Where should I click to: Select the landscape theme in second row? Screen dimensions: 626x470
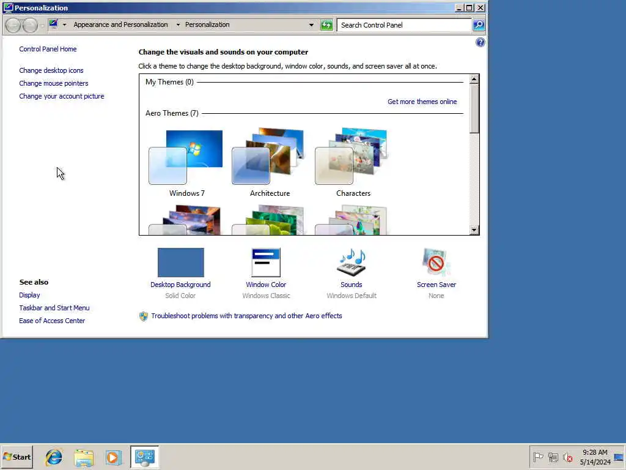[x=186, y=220]
